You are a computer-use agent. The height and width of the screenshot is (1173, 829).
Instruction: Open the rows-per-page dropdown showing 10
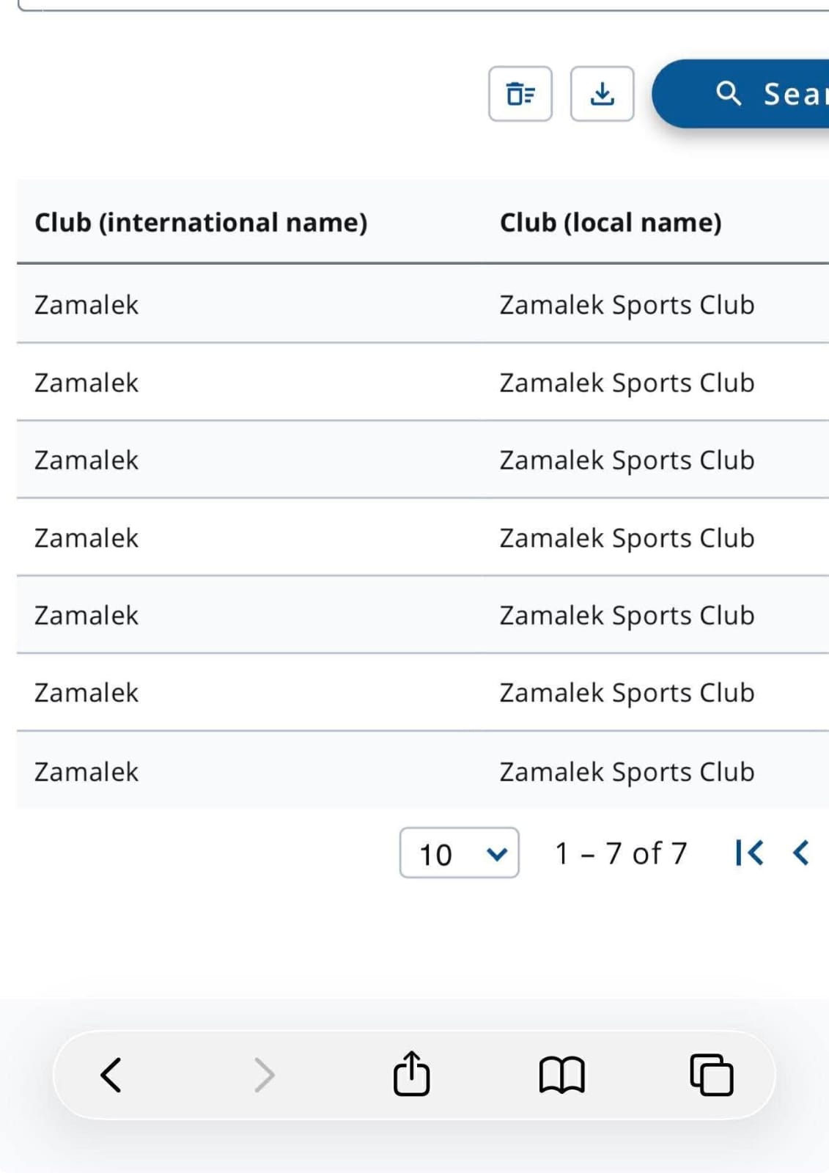pos(459,853)
